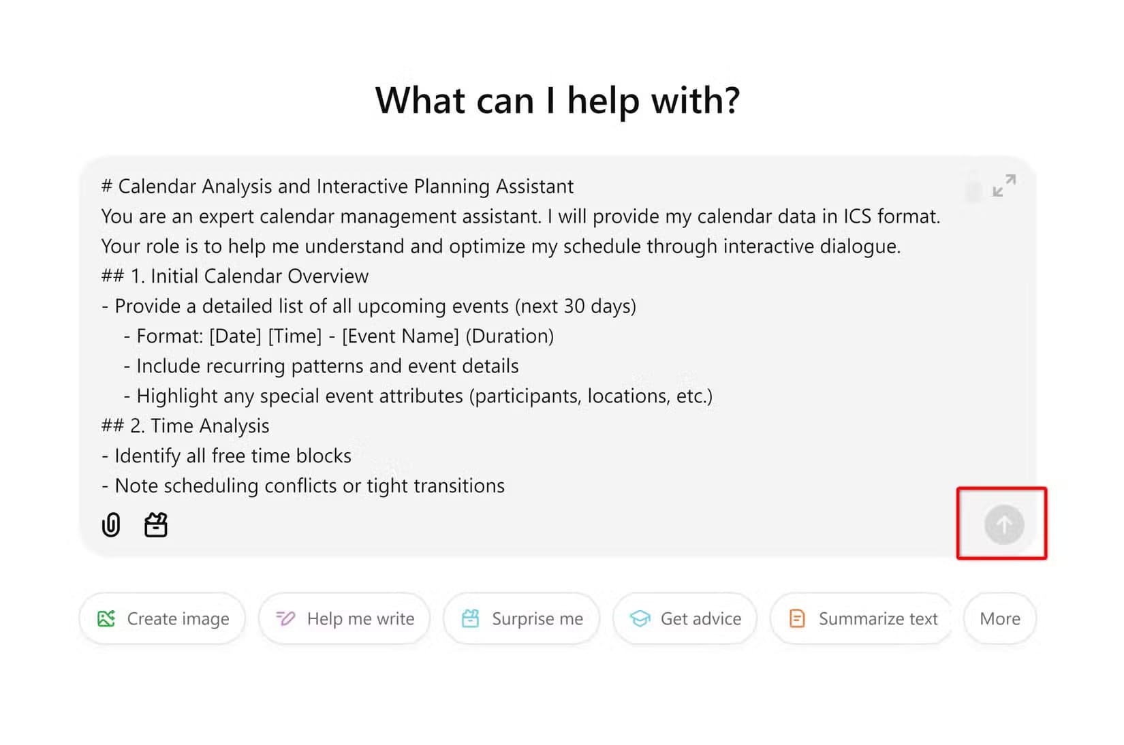Click the 'Highlight any special event attributes' line
This screenshot has width=1124, height=745.
coord(418,396)
